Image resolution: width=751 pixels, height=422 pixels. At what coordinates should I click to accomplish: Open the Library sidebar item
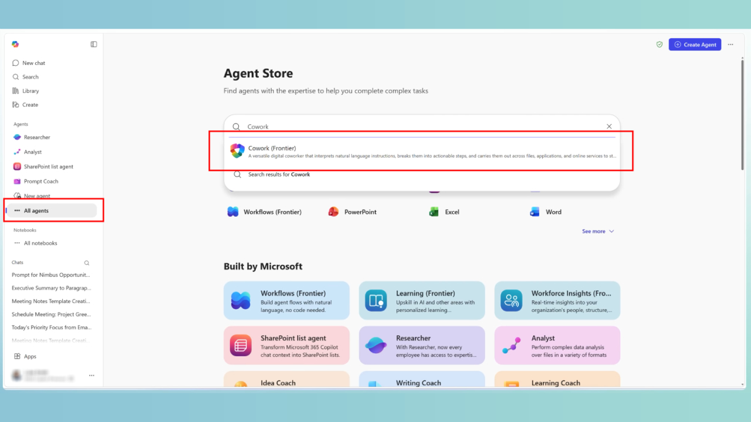[x=31, y=91]
